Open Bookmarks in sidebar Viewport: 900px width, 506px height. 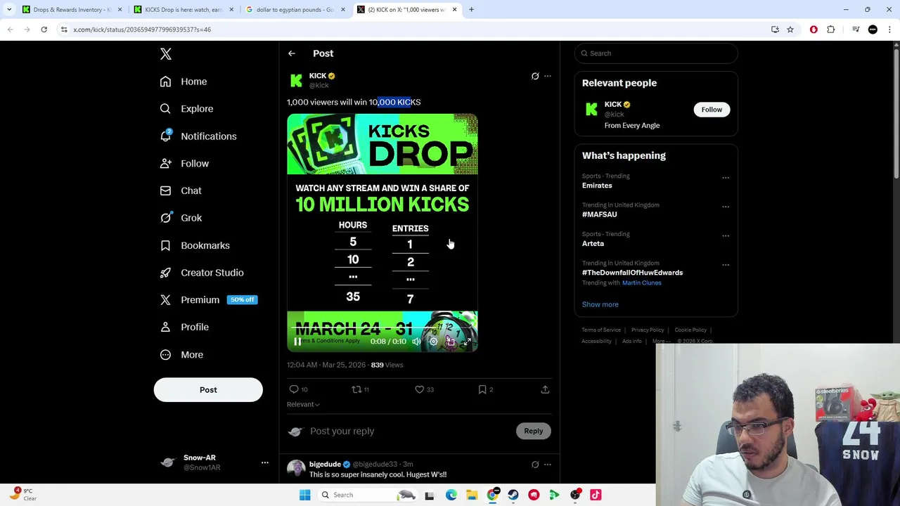point(195,245)
